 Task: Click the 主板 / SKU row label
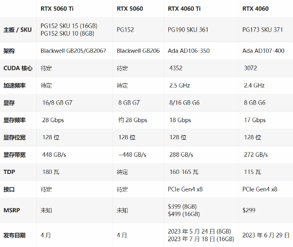(x=18, y=30)
